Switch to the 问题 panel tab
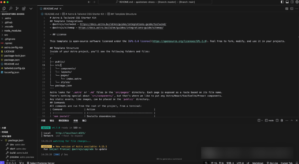Screen dimensions: 299x164 point(43,120)
